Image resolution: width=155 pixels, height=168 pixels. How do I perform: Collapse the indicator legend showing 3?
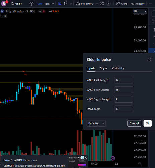(4, 16)
